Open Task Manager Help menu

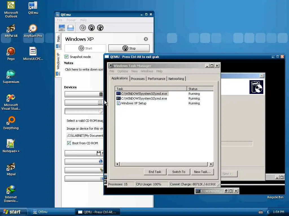[159, 71]
